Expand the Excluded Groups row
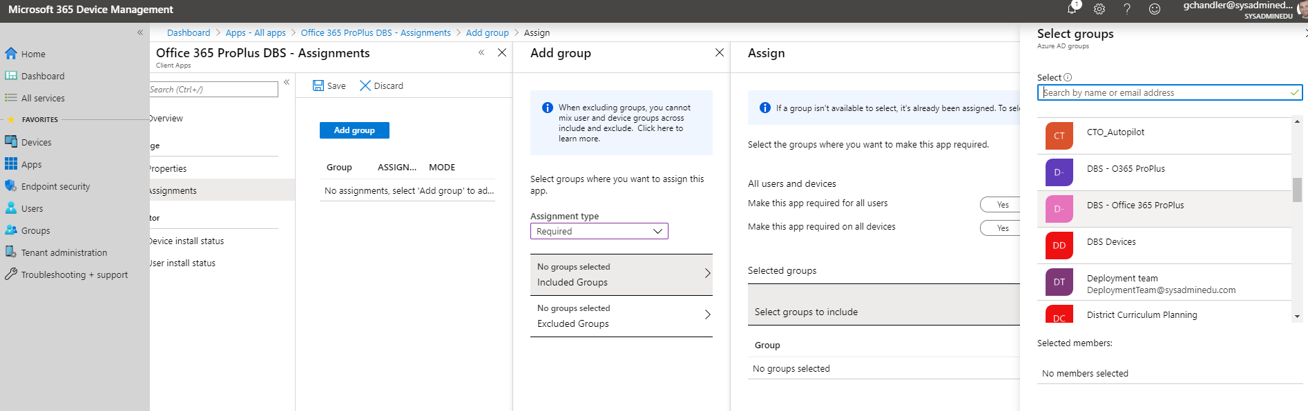1308x411 pixels. point(621,316)
